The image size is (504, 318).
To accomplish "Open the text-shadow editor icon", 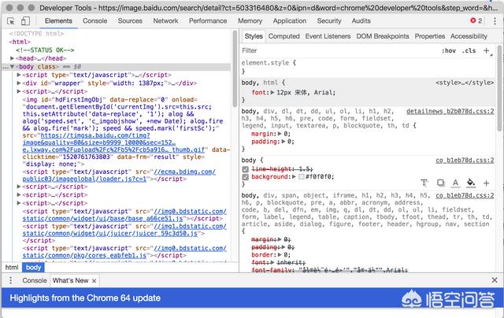I will click(424, 183).
